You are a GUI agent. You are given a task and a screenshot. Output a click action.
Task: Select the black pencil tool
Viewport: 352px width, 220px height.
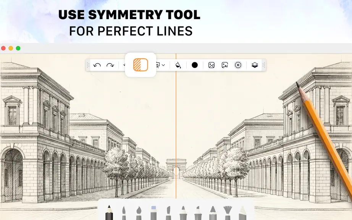point(109,213)
